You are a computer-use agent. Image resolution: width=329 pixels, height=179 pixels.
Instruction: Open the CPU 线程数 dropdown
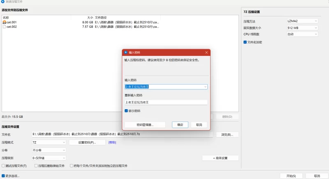click(x=302, y=34)
